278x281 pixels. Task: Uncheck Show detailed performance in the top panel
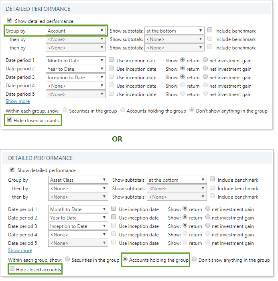point(9,21)
